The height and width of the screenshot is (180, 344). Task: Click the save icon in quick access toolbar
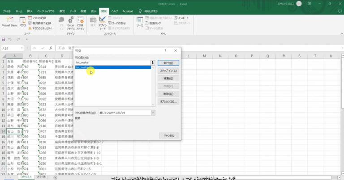(x=4, y=39)
